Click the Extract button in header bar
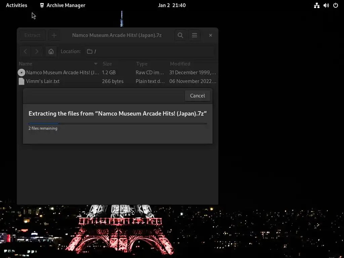The image size is (344, 258). tap(33, 35)
